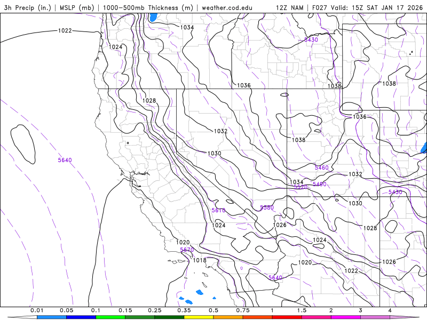Click the dark blue 0.05 legend swatch
This screenshot has width=427, height=320.
pyautogui.click(x=81, y=317)
